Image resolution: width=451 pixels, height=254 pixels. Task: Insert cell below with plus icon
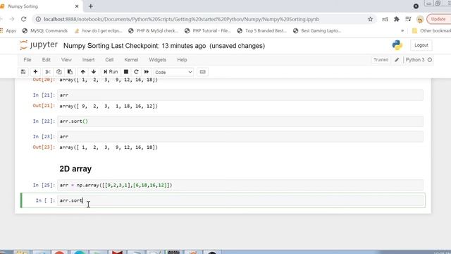click(x=35, y=72)
